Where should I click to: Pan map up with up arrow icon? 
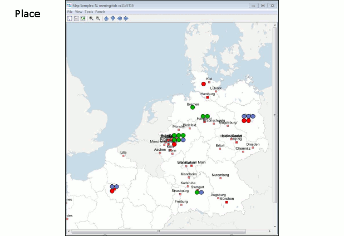tap(106, 18)
